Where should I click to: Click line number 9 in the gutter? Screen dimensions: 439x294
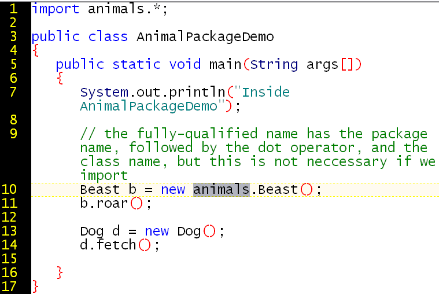click(x=13, y=134)
